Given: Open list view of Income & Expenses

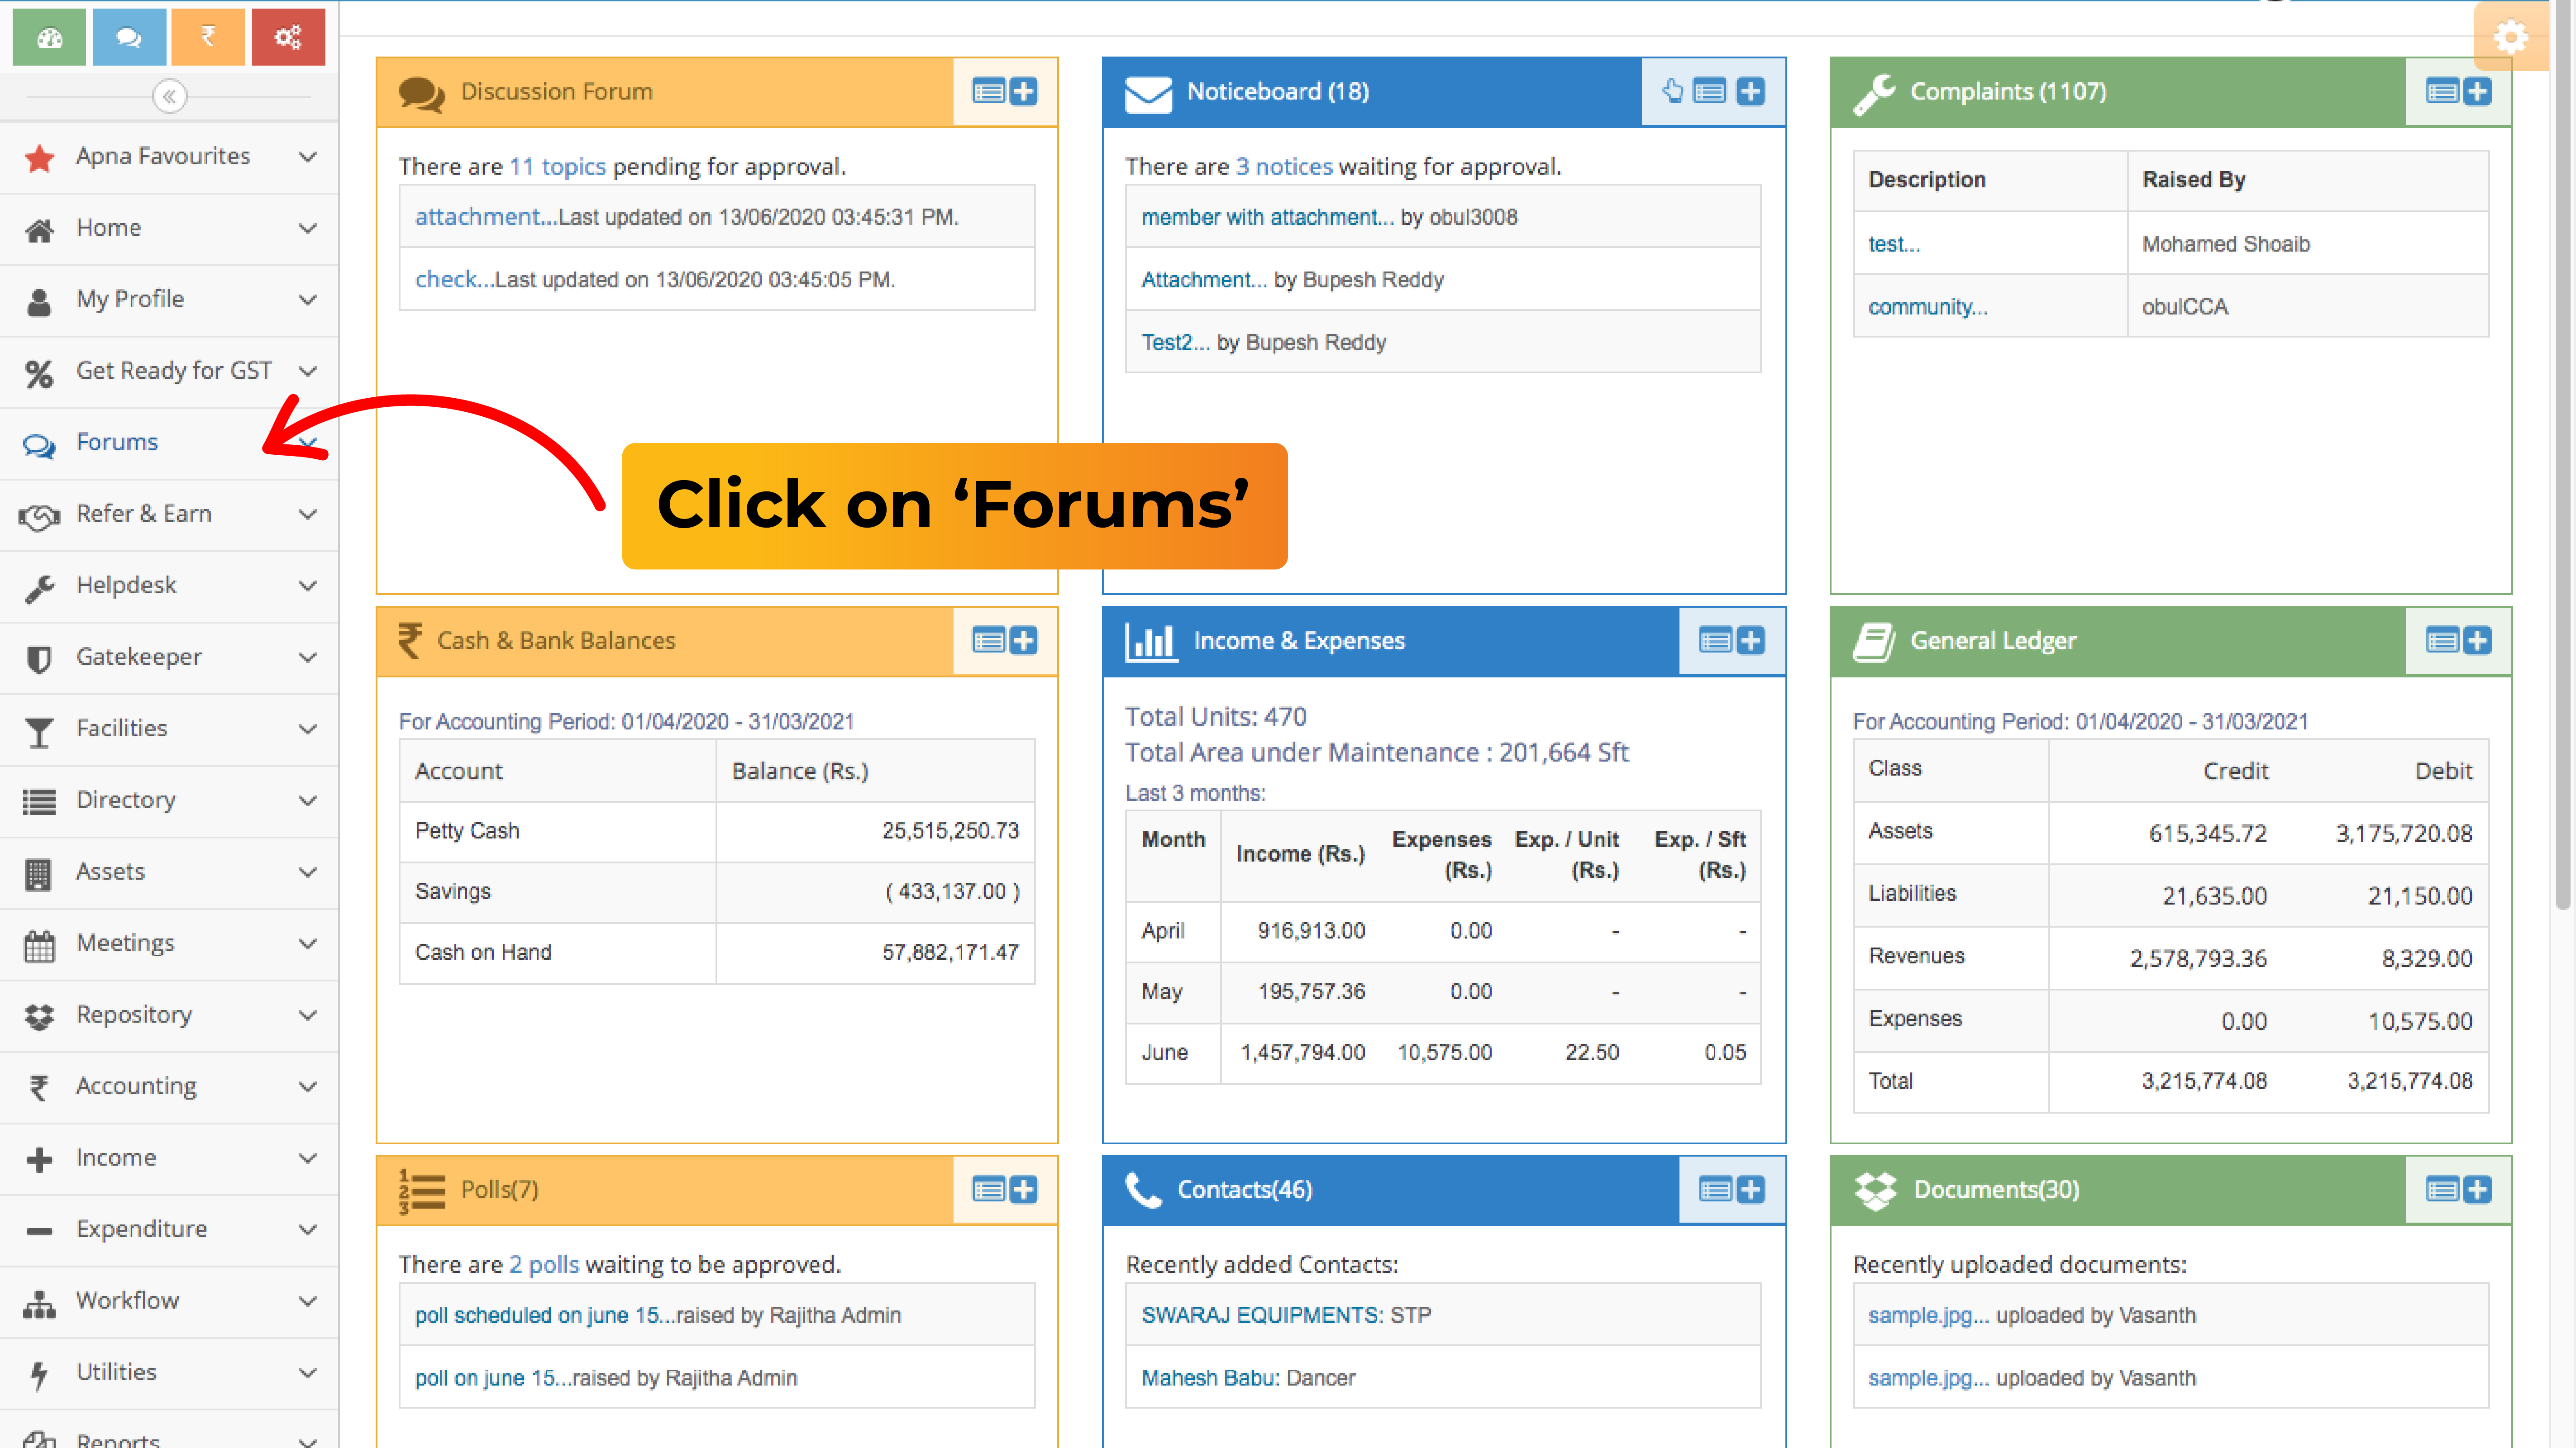Looking at the screenshot, I should click(1715, 640).
